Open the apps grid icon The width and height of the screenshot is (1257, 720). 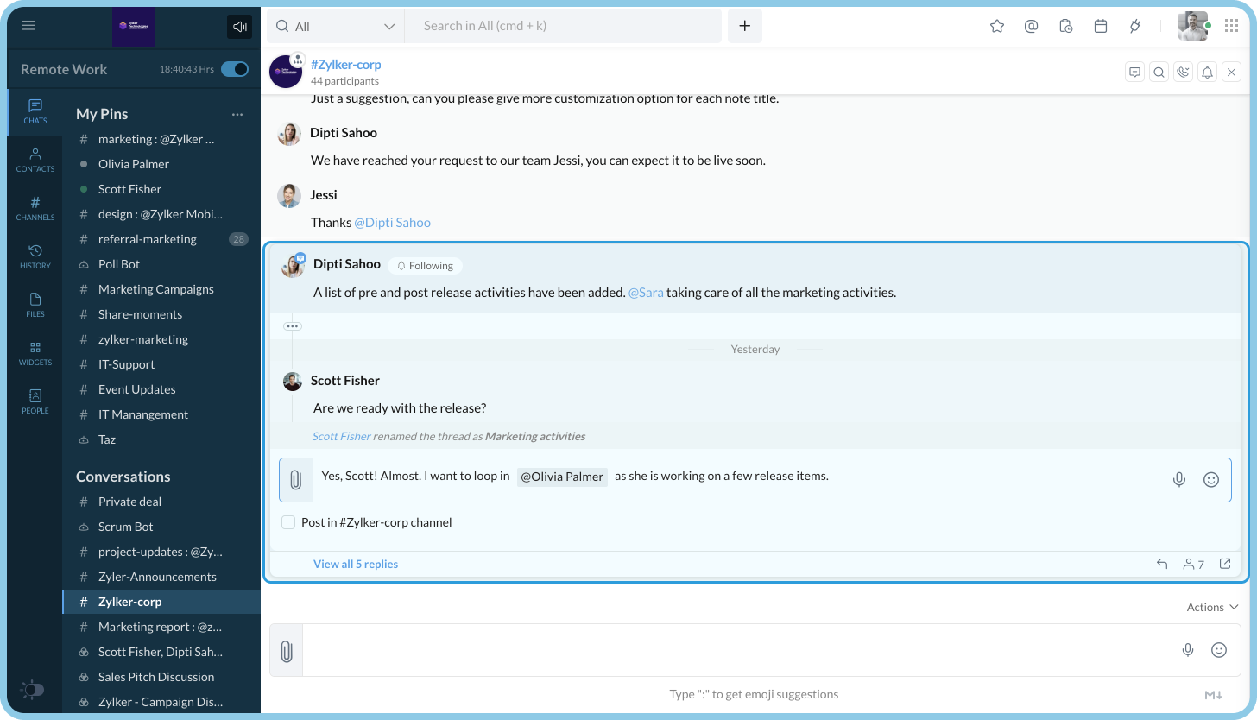coord(1232,26)
